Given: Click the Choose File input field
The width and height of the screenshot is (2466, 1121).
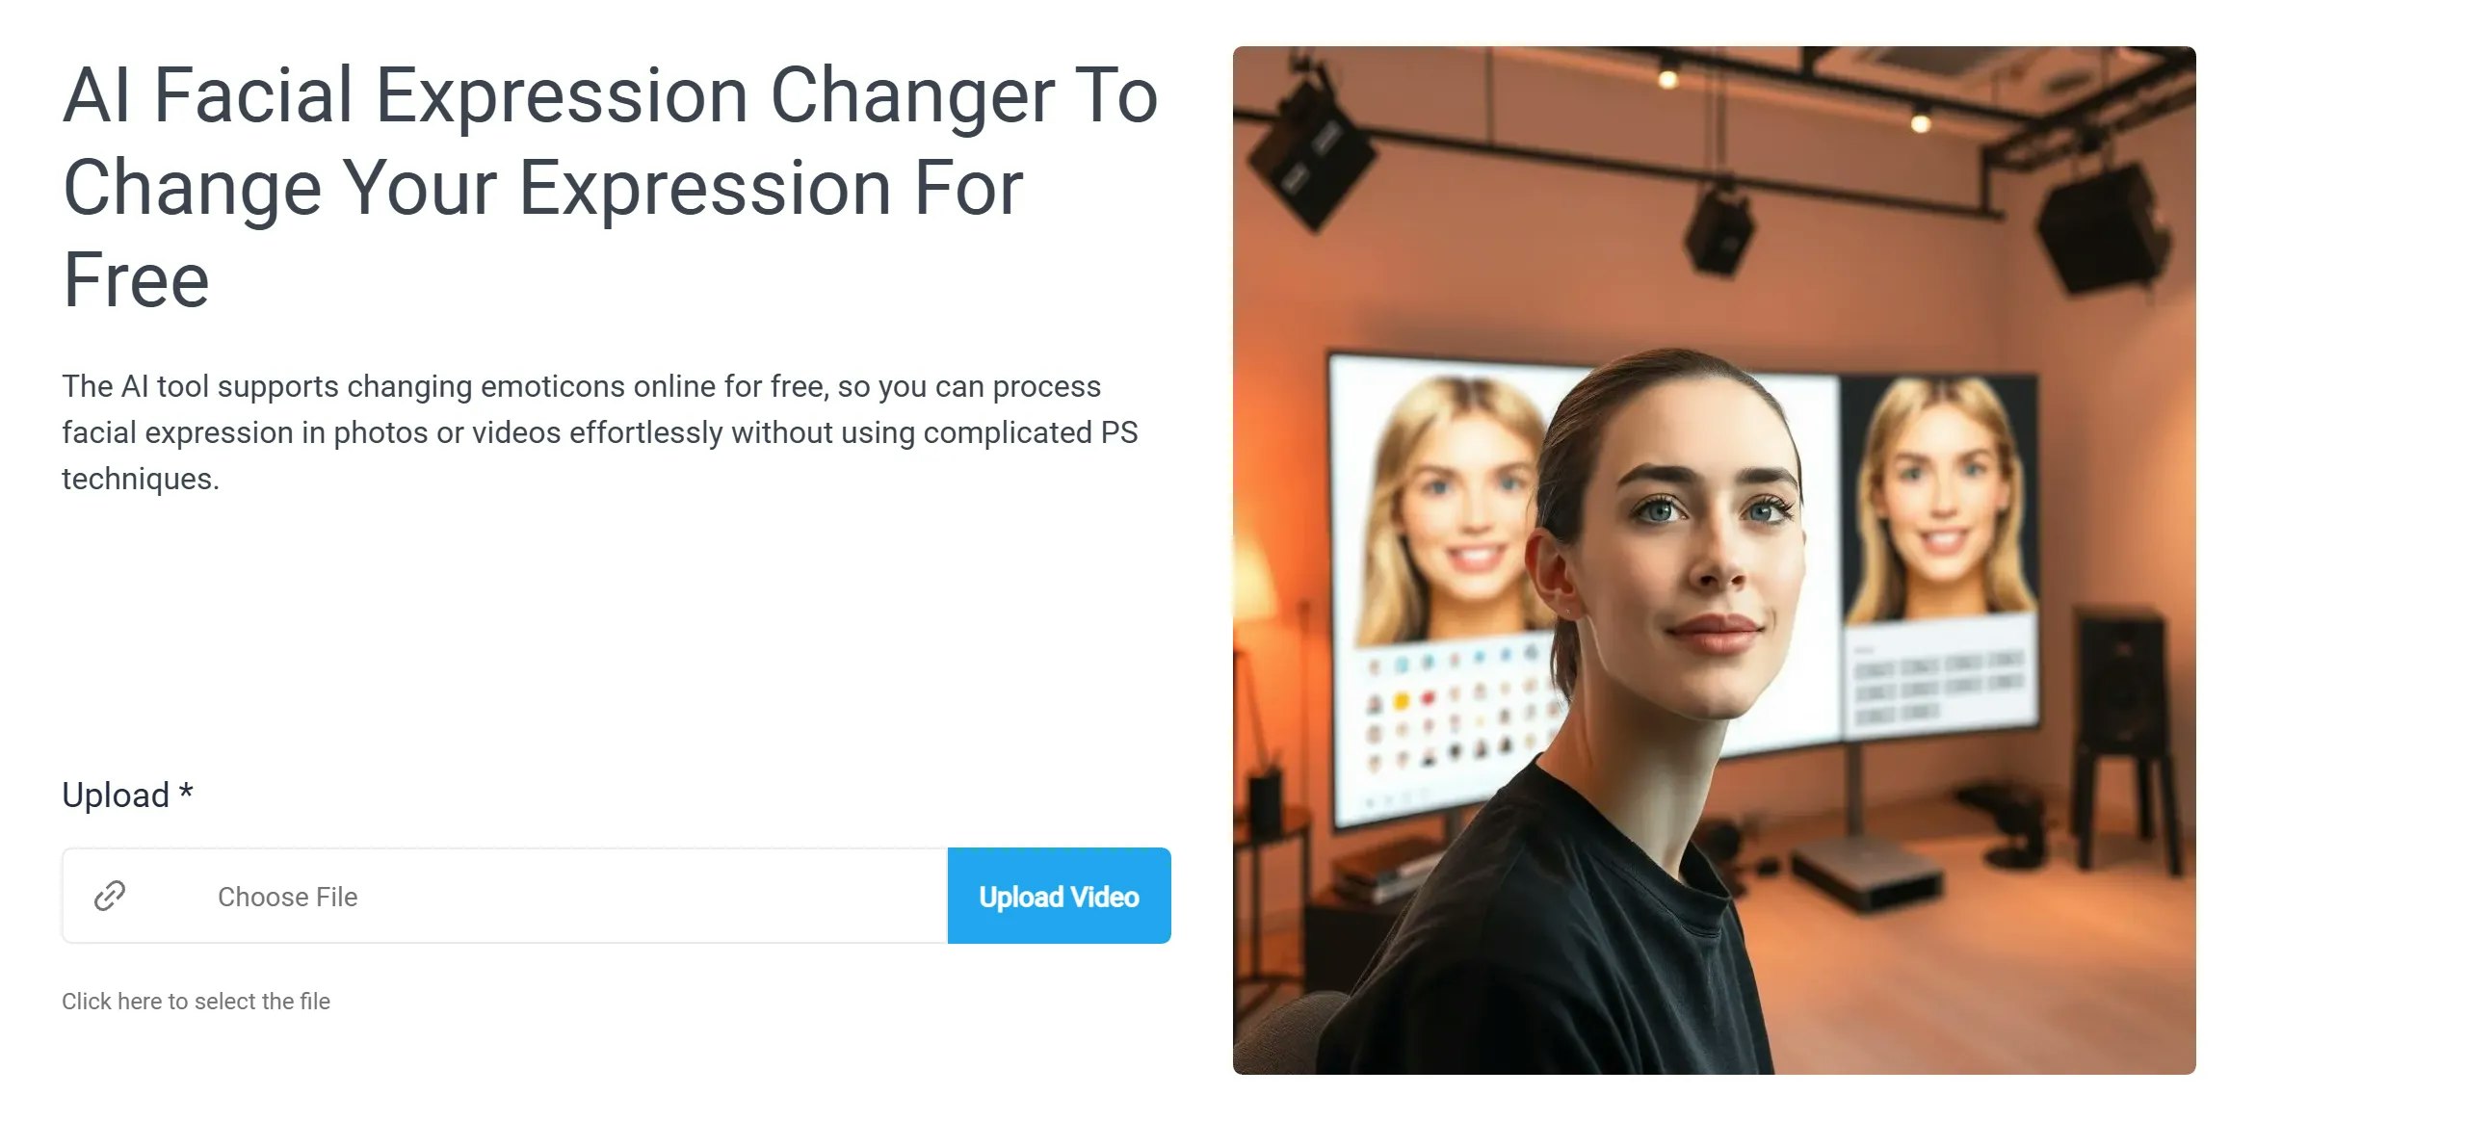Looking at the screenshot, I should 505,896.
